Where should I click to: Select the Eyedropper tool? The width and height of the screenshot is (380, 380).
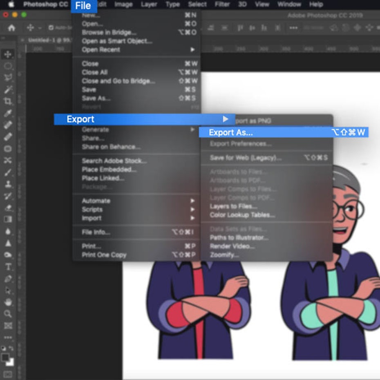pyautogui.click(x=8, y=113)
